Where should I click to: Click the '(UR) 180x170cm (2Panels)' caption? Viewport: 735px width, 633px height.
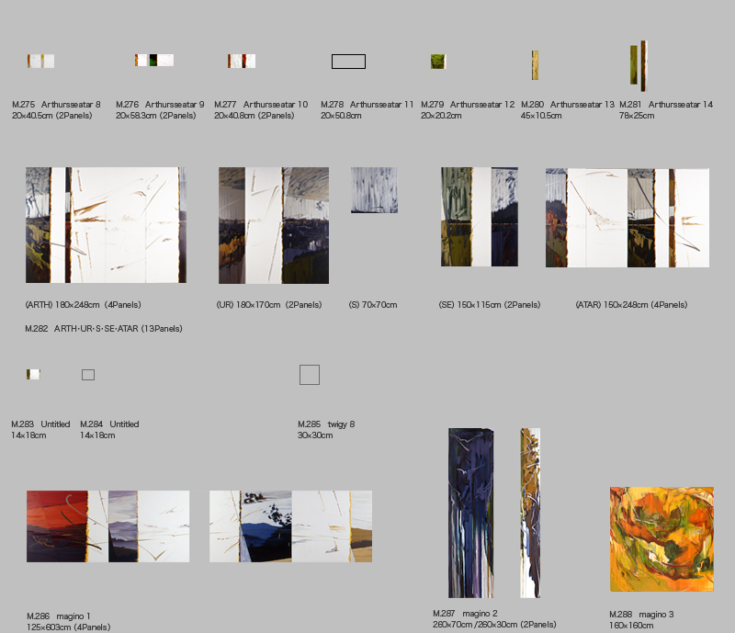coord(269,305)
